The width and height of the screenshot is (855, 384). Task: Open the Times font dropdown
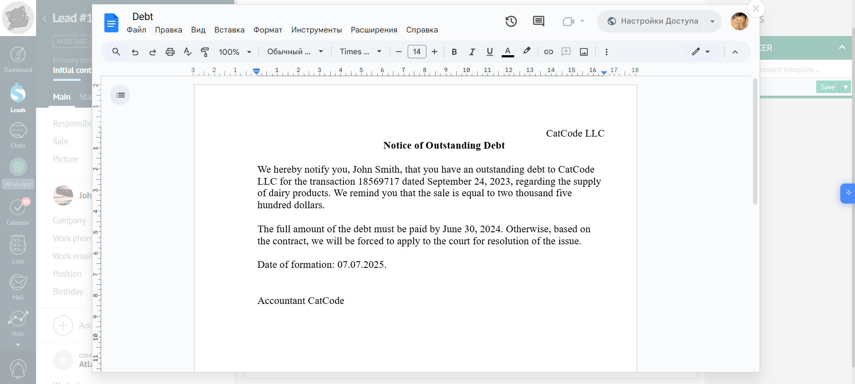pyautogui.click(x=360, y=52)
